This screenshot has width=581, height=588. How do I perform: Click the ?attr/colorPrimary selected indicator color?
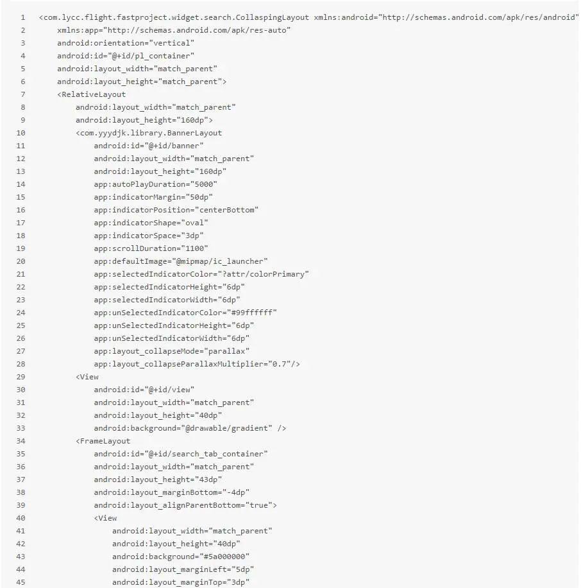click(263, 274)
